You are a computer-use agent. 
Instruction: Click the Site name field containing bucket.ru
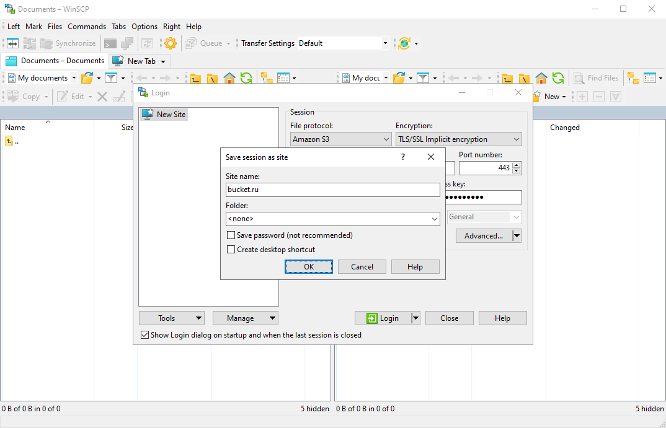[333, 190]
